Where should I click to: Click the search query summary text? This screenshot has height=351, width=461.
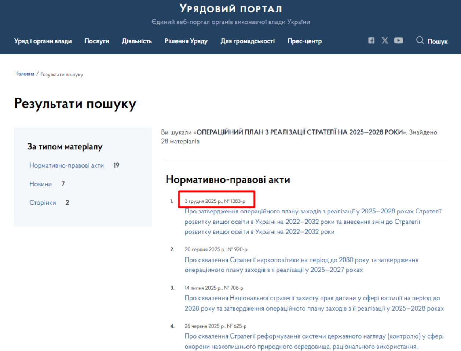pos(299,136)
